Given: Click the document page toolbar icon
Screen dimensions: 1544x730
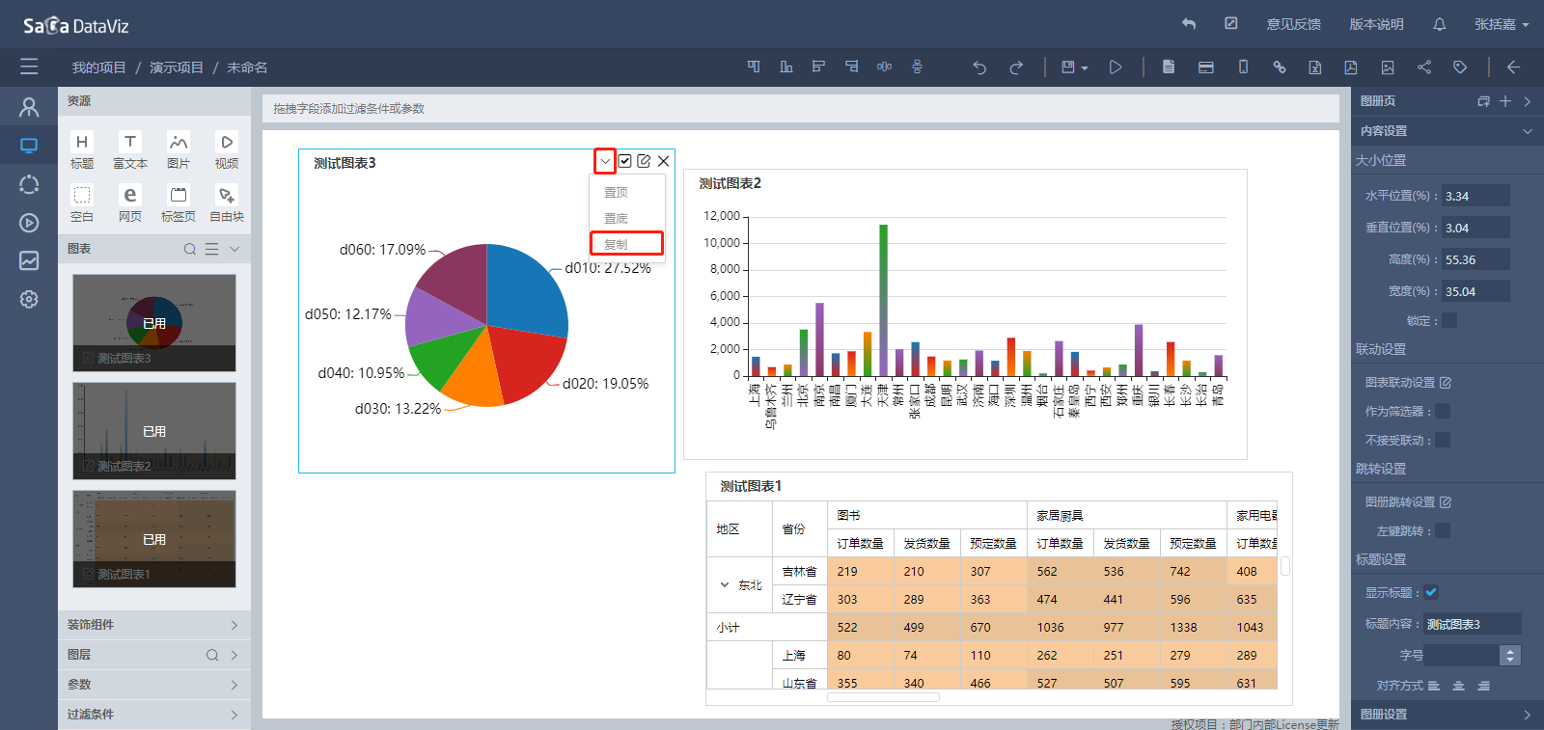Looking at the screenshot, I should pyautogui.click(x=1169, y=68).
